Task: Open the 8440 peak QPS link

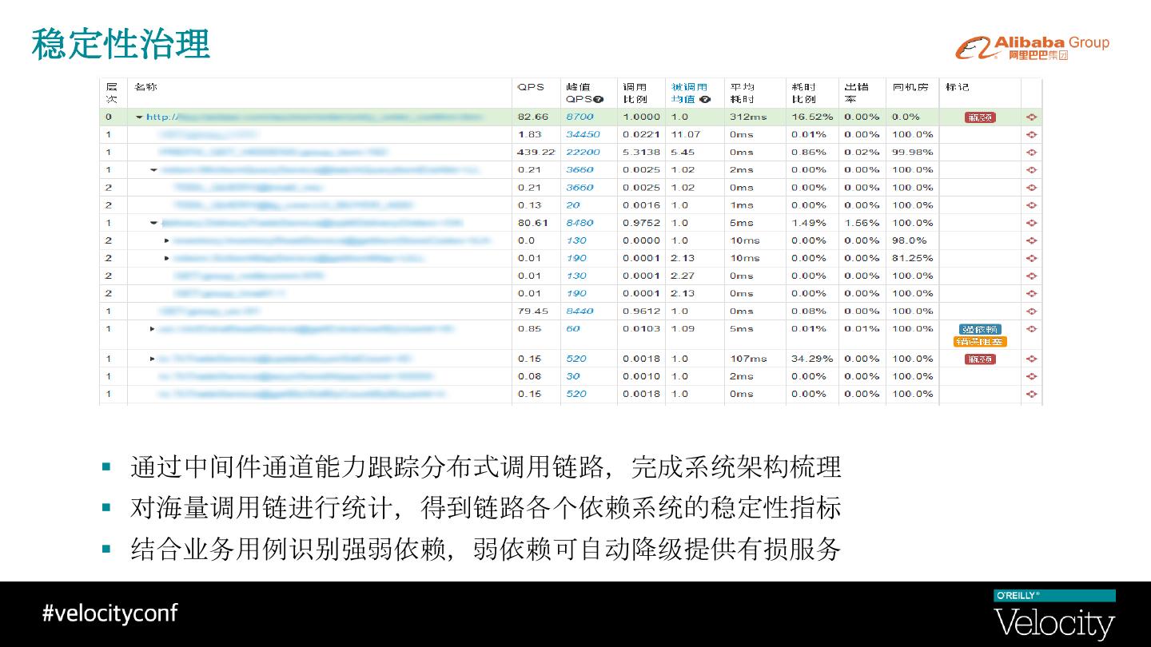Action: pos(579,312)
